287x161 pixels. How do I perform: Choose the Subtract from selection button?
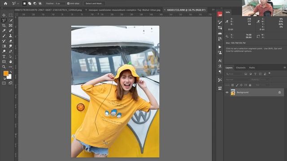coord(35,4)
